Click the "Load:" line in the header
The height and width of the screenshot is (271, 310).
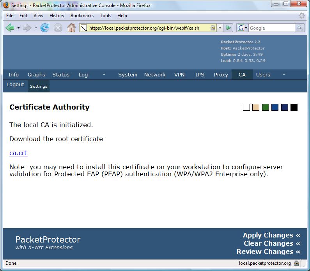click(x=243, y=61)
